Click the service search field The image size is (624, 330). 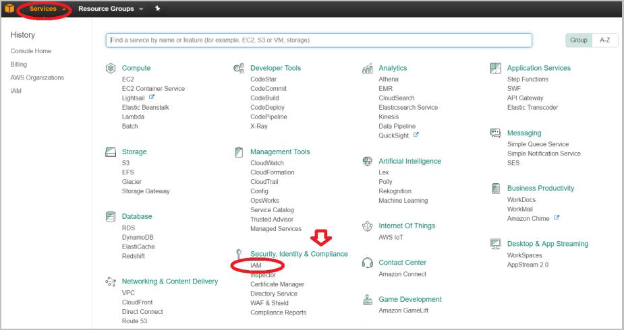click(x=319, y=40)
